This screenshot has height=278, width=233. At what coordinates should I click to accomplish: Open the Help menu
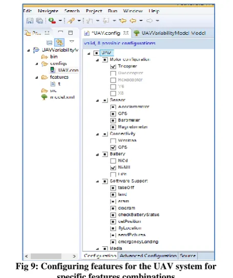[154, 11]
